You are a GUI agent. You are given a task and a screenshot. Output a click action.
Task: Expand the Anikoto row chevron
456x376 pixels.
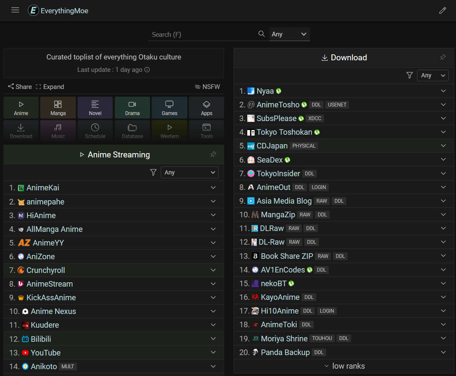tap(213, 367)
